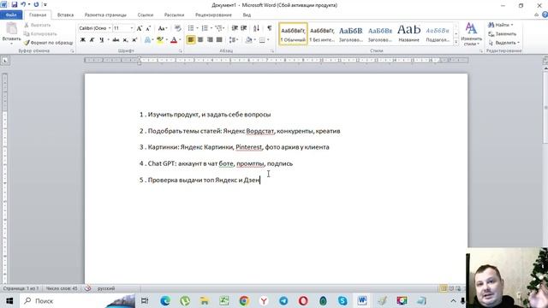Select Center paragraph alignment

click(200, 40)
